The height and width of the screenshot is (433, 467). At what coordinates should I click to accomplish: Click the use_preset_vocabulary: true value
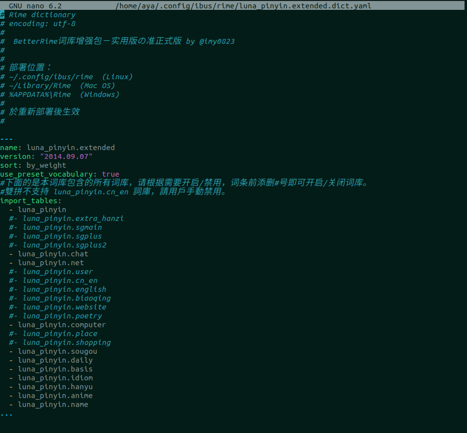pos(111,174)
